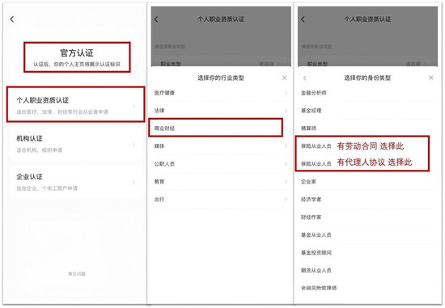
Task: Tap 财经作家 in identity list
Action: (x=367, y=217)
